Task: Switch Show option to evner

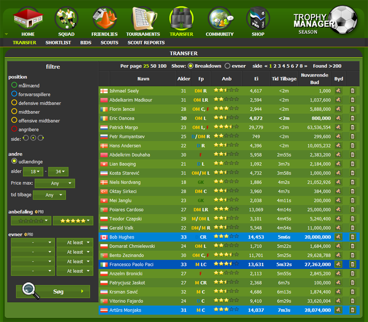Action: point(228,66)
